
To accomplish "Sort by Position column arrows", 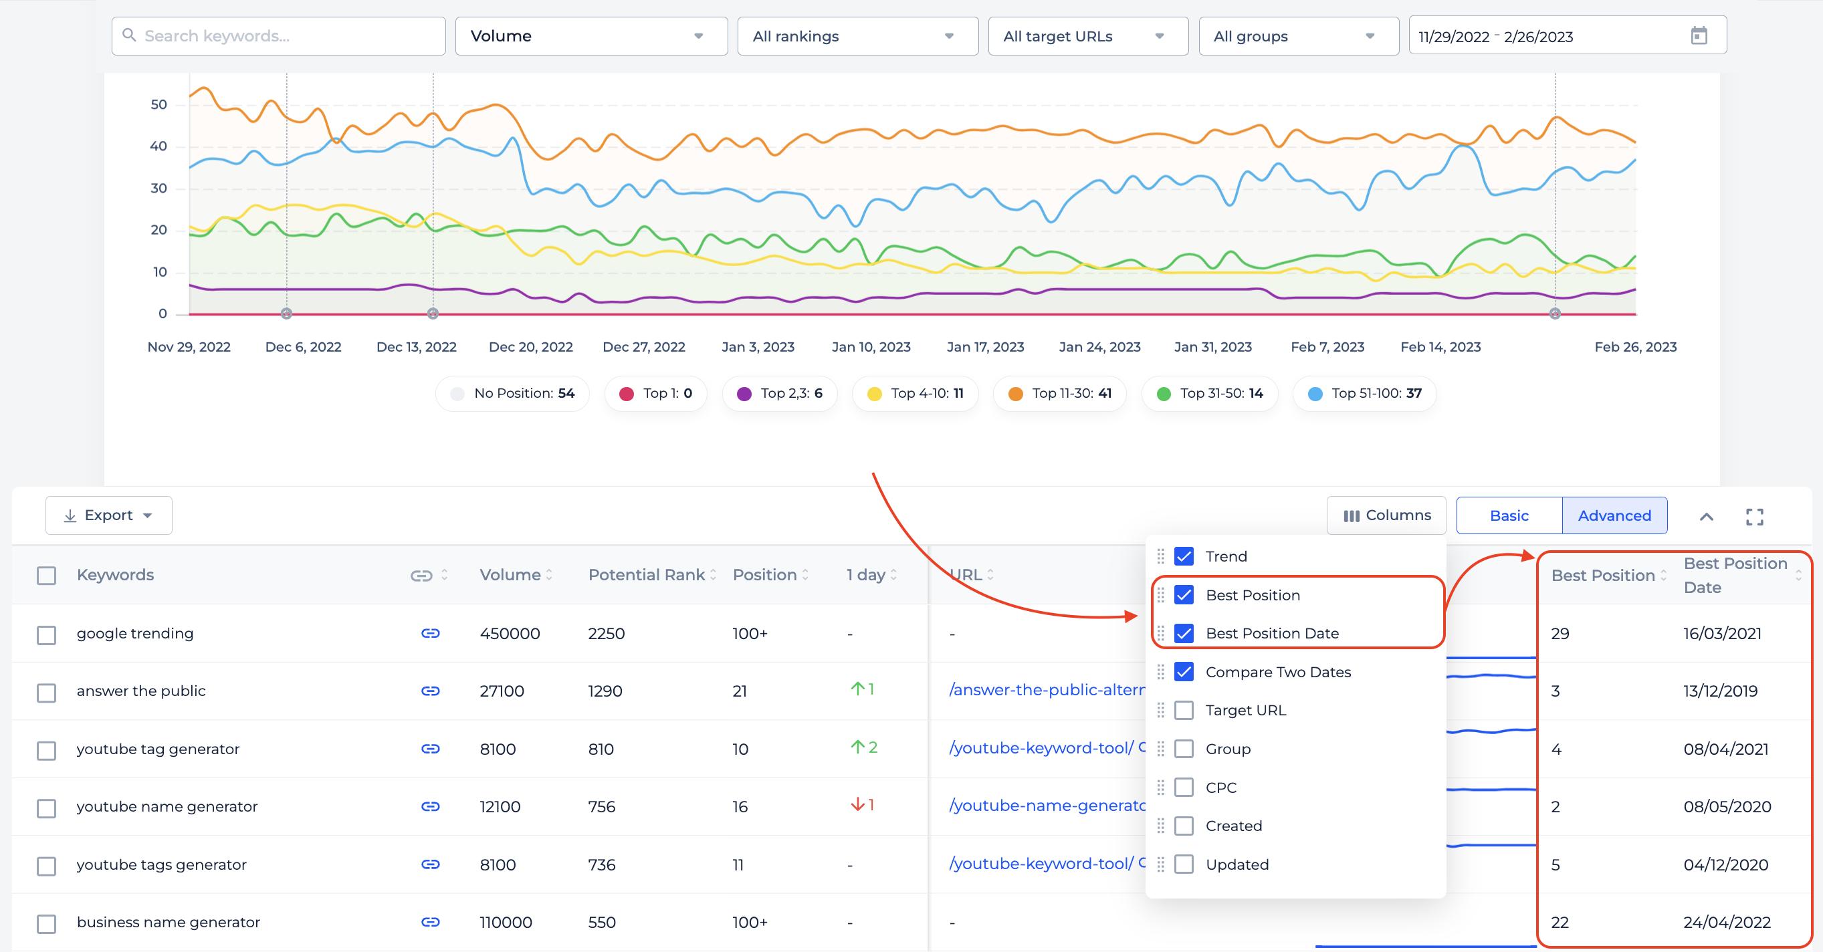I will pyautogui.click(x=805, y=575).
